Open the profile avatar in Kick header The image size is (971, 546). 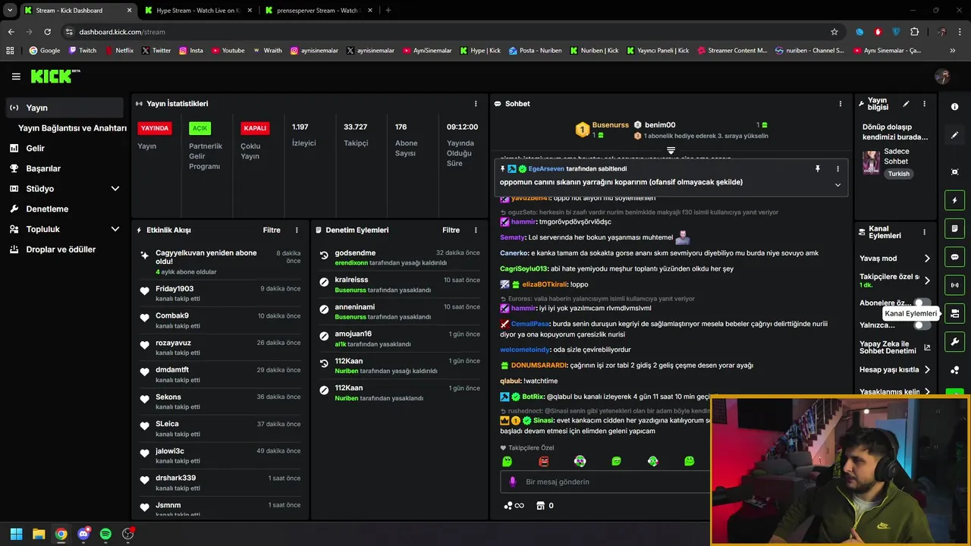pos(942,77)
